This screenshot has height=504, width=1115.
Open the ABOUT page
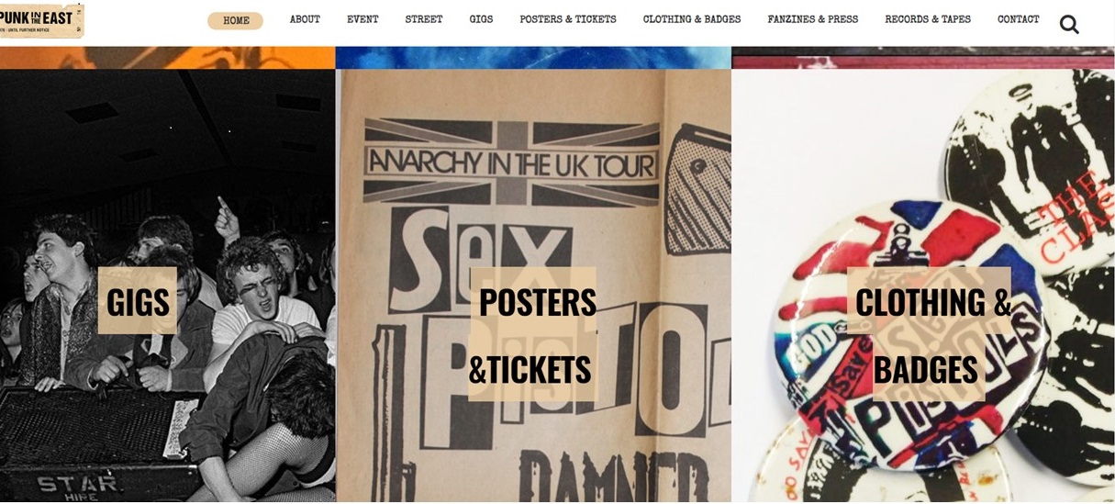click(305, 19)
